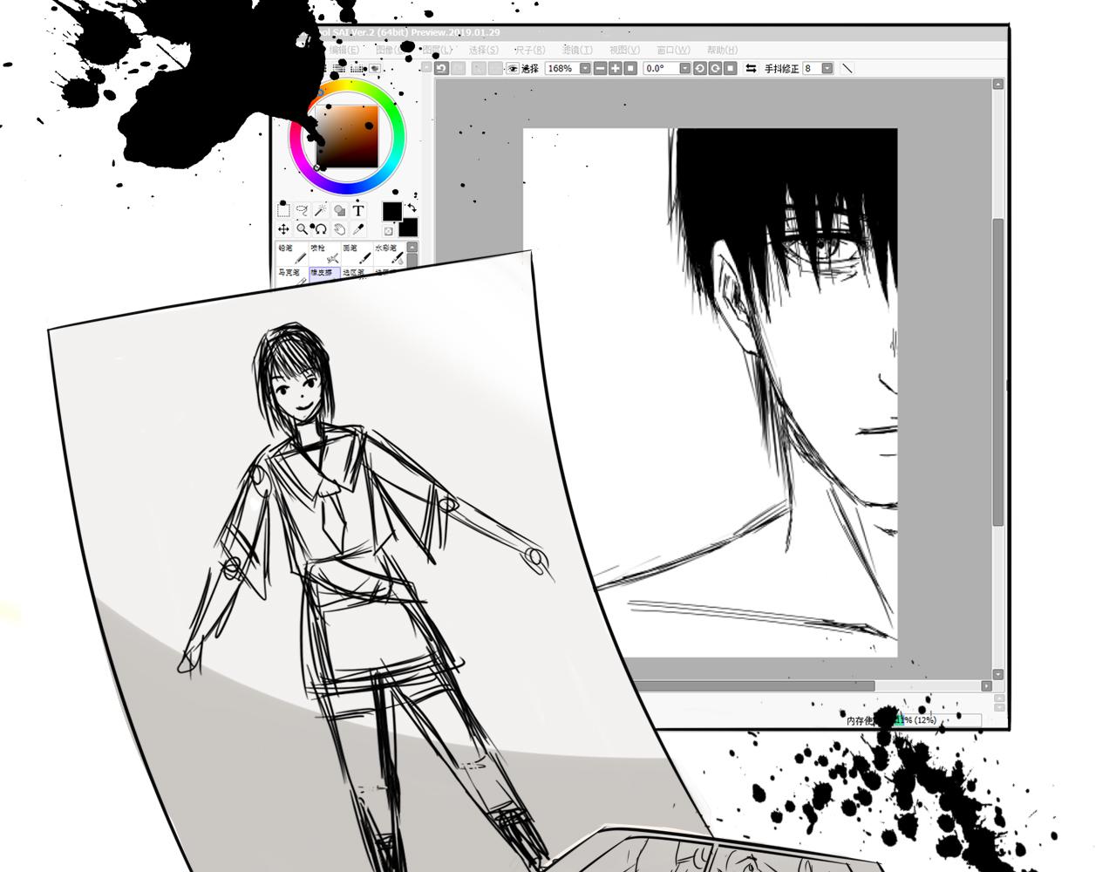Viewport: 1116px width, 872px height.
Task: Toggle the selection visibility eye (选择)
Action: (513, 68)
